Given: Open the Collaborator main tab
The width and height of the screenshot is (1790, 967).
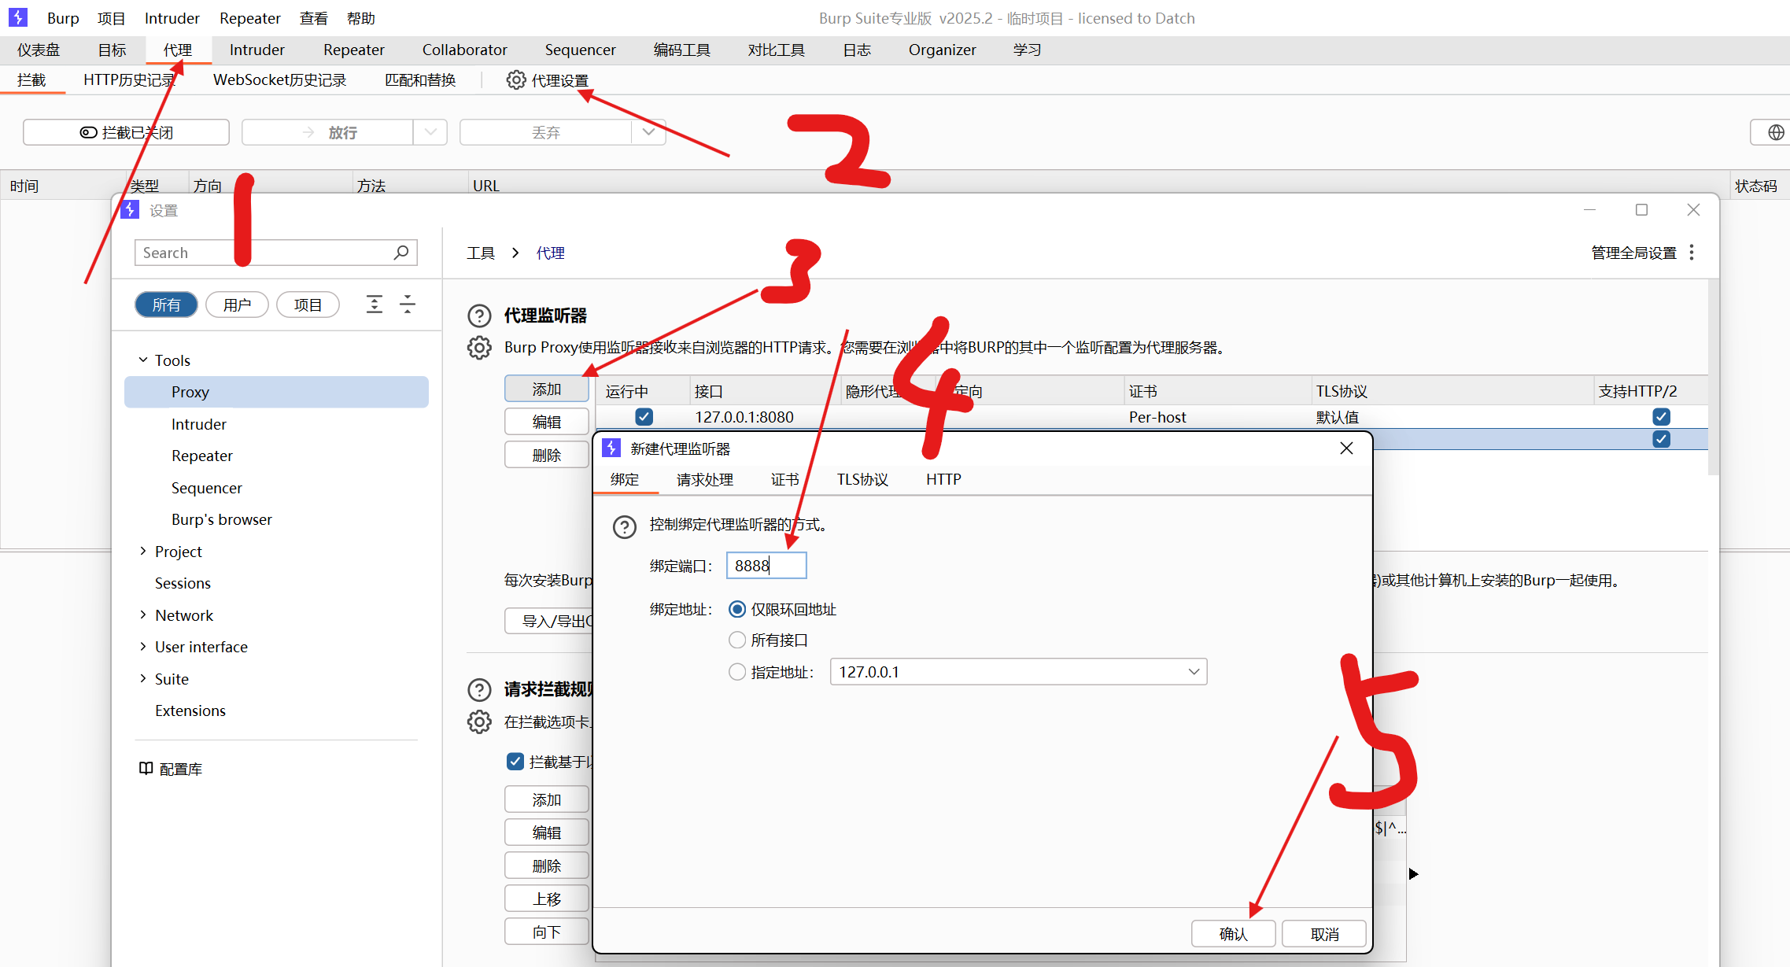Looking at the screenshot, I should click(x=464, y=50).
